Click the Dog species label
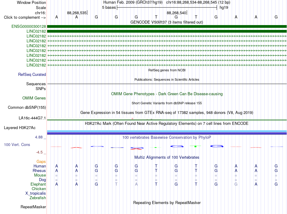 coord(42,180)
